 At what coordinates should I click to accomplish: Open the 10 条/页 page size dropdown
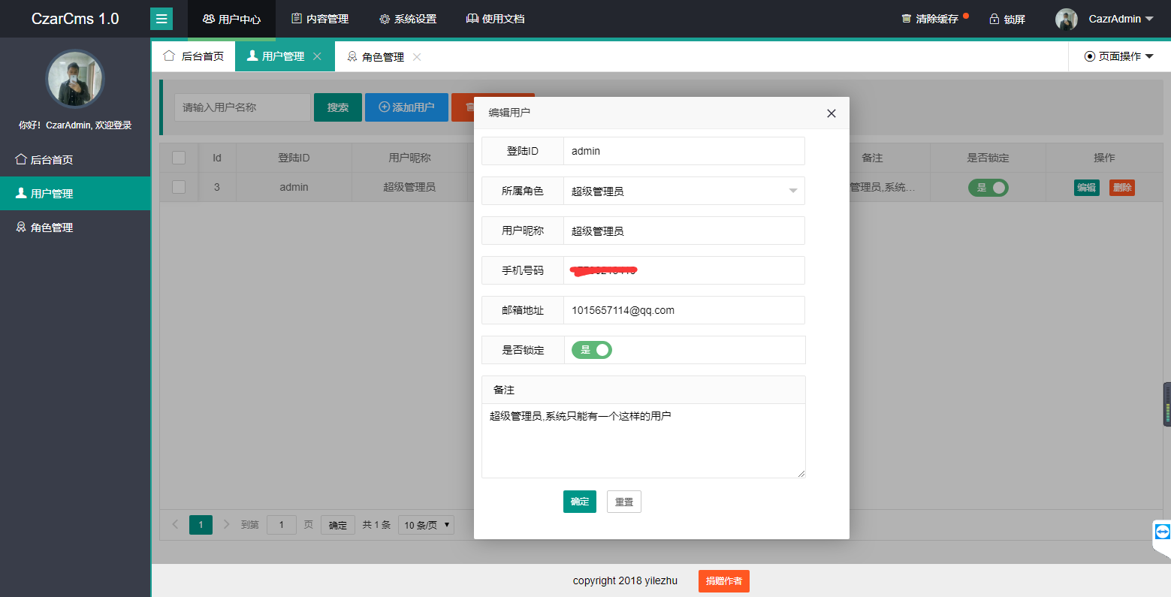(x=426, y=525)
